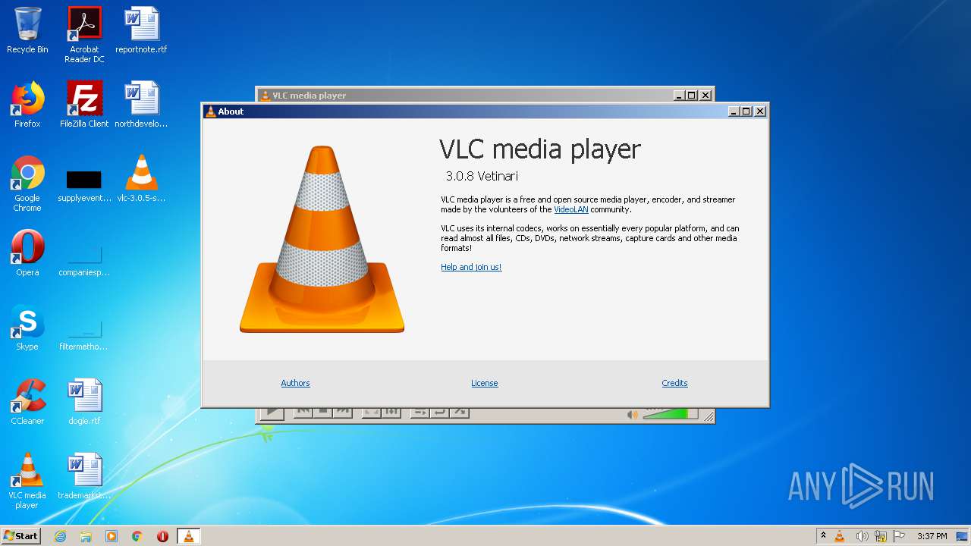Select the trademarkst... document icon

tap(84, 476)
